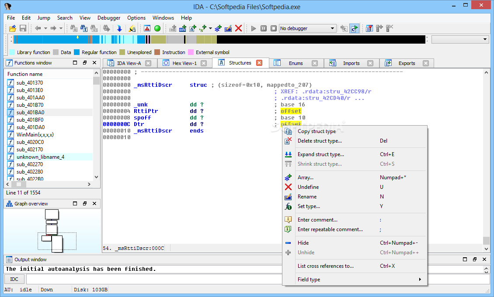Click the rename pencil toolbar icon

228,28
